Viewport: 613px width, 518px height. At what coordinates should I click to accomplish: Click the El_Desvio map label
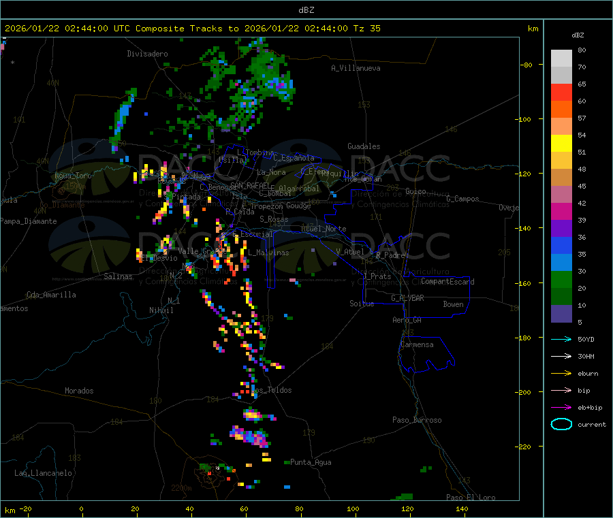click(159, 258)
